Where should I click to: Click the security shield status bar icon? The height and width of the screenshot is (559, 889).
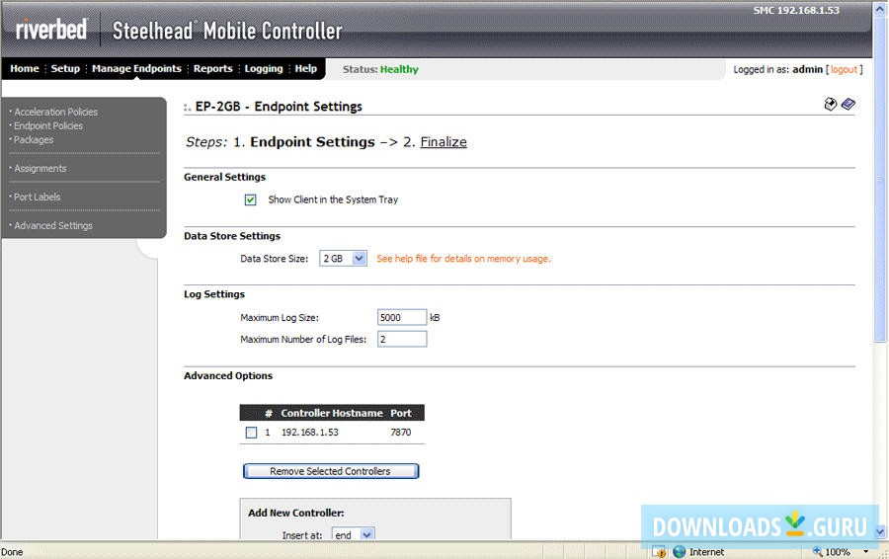659,552
